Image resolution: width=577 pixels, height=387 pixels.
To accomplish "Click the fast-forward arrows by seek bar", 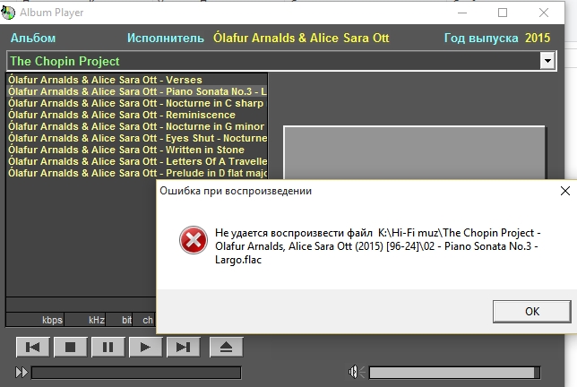I will pos(22,373).
